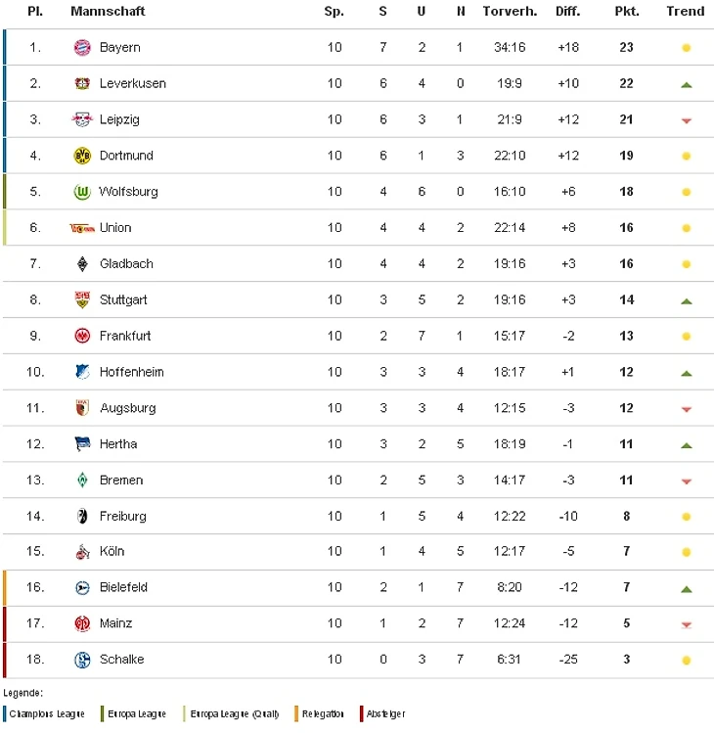Click the Schalke club crest

[82, 660]
